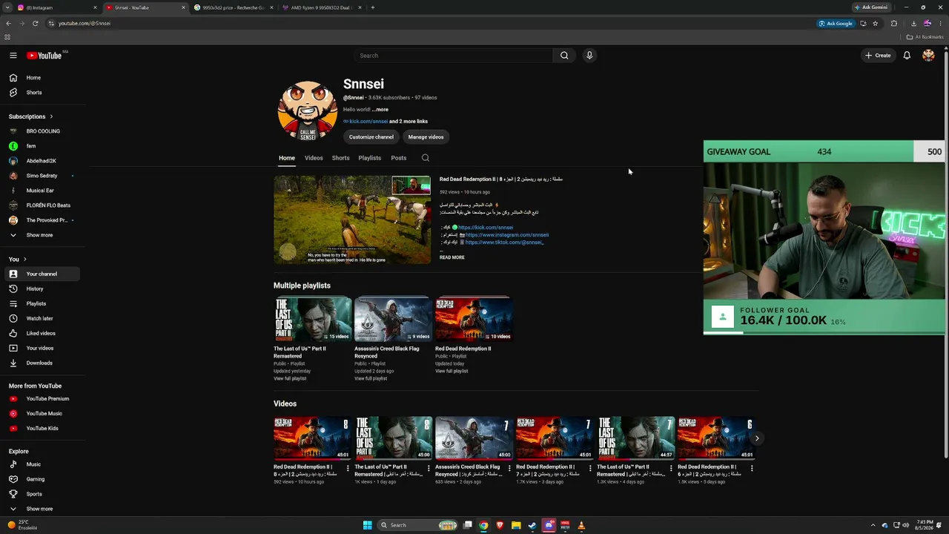The image size is (949, 534).
Task: Open Downloads in the sidebar
Action: tap(41, 363)
